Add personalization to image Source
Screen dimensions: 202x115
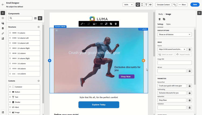(190, 49)
